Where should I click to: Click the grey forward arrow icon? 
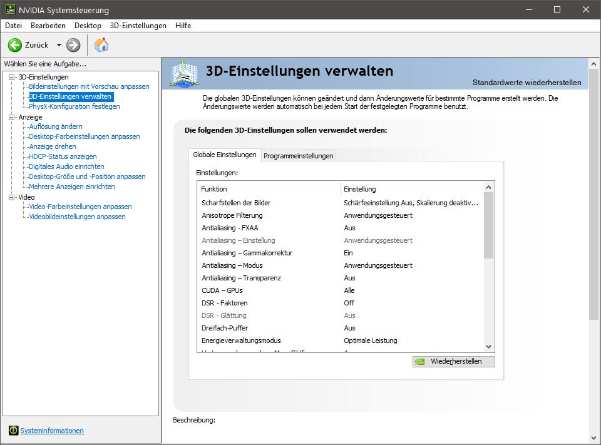coord(73,45)
